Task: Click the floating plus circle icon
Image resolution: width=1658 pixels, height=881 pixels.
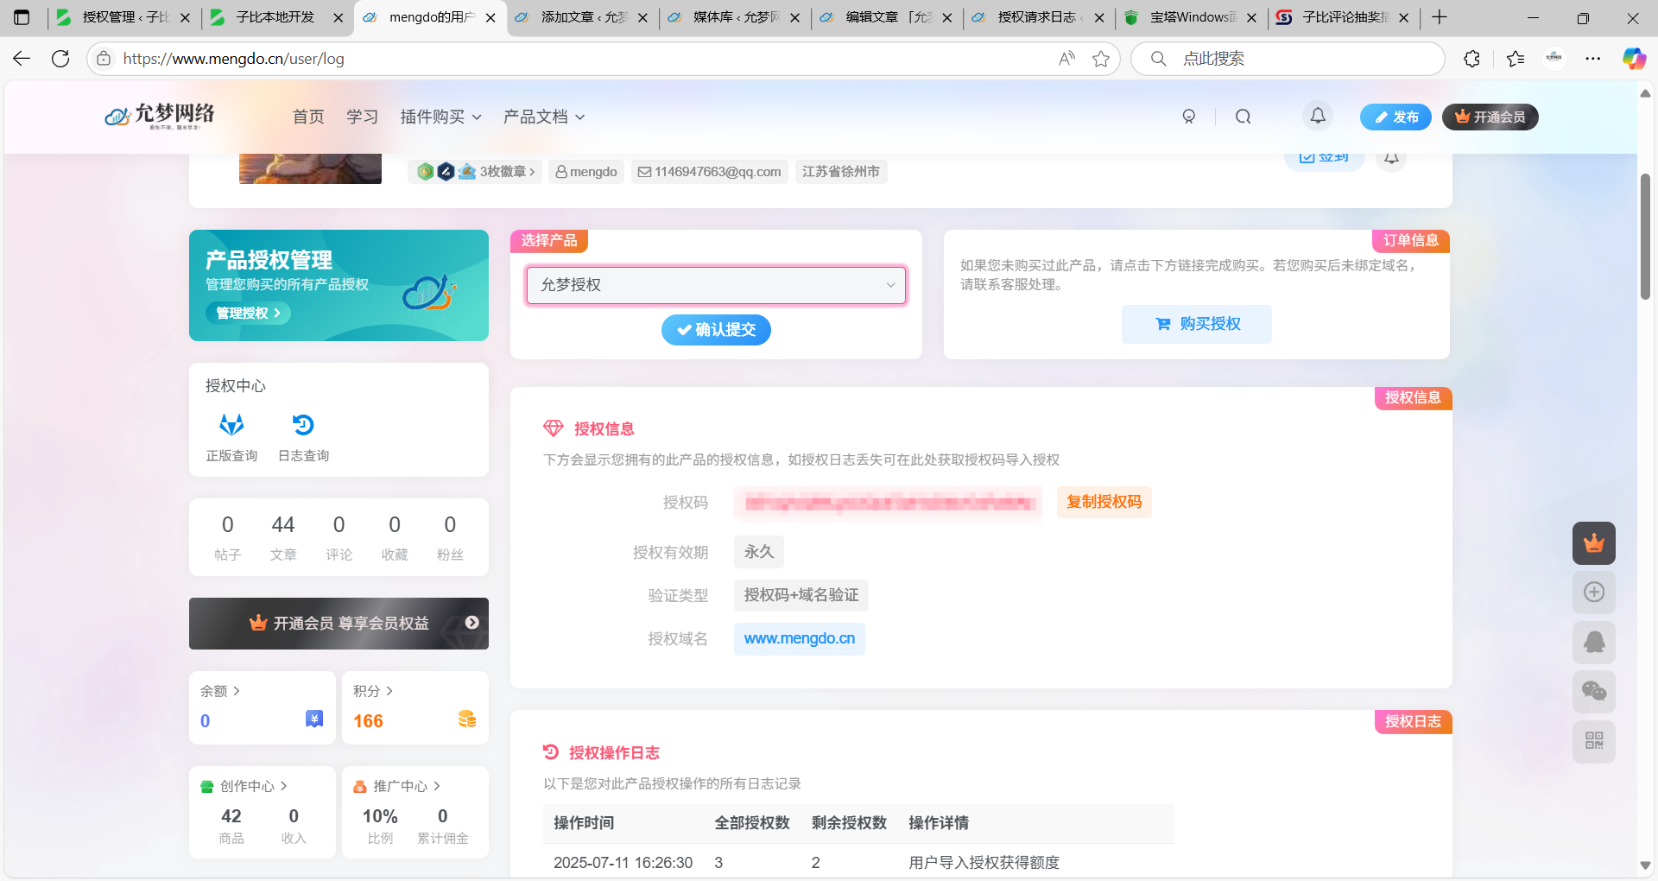Action: coord(1594,593)
